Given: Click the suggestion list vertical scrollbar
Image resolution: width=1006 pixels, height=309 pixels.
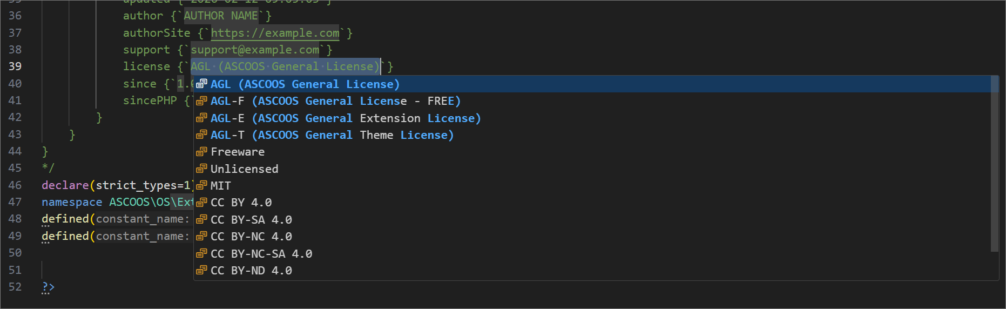Looking at the screenshot, I should (995, 164).
